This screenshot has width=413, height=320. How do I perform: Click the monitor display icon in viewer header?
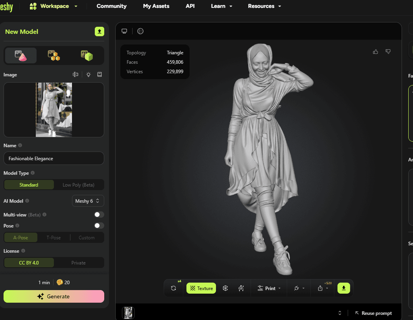pyautogui.click(x=124, y=31)
